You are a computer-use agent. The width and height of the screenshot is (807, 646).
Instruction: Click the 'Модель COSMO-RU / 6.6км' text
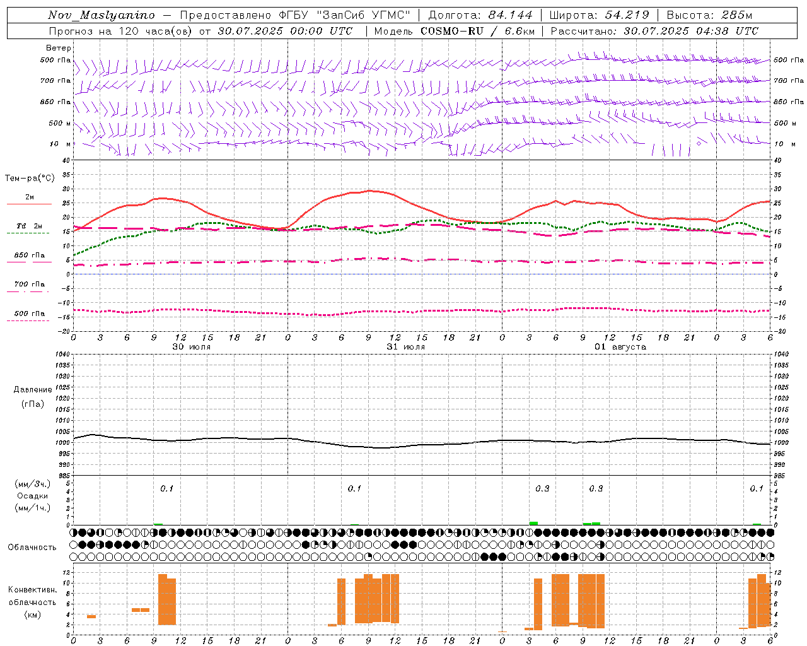[454, 31]
